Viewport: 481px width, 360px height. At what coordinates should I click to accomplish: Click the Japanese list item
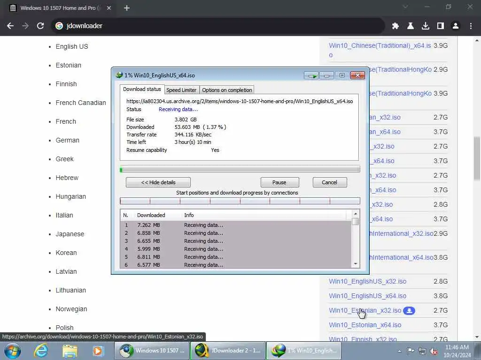point(70,234)
